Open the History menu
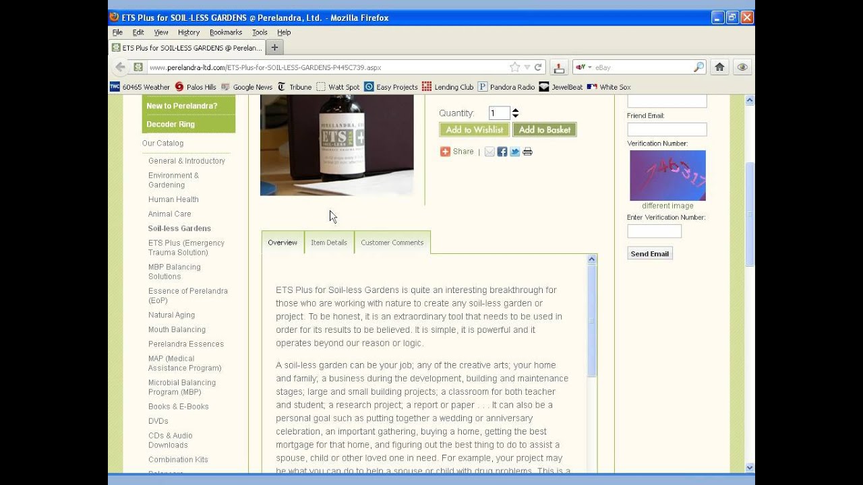Screen dimensions: 863x485 coord(189,32)
